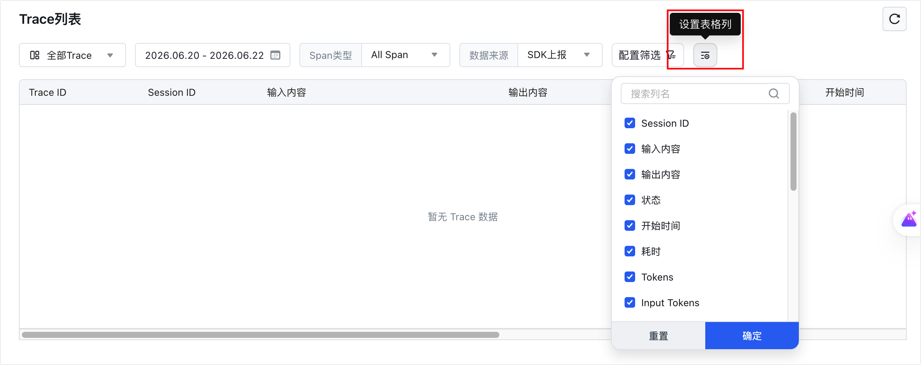Click the column list vertical scrollbar

pyautogui.click(x=793, y=152)
